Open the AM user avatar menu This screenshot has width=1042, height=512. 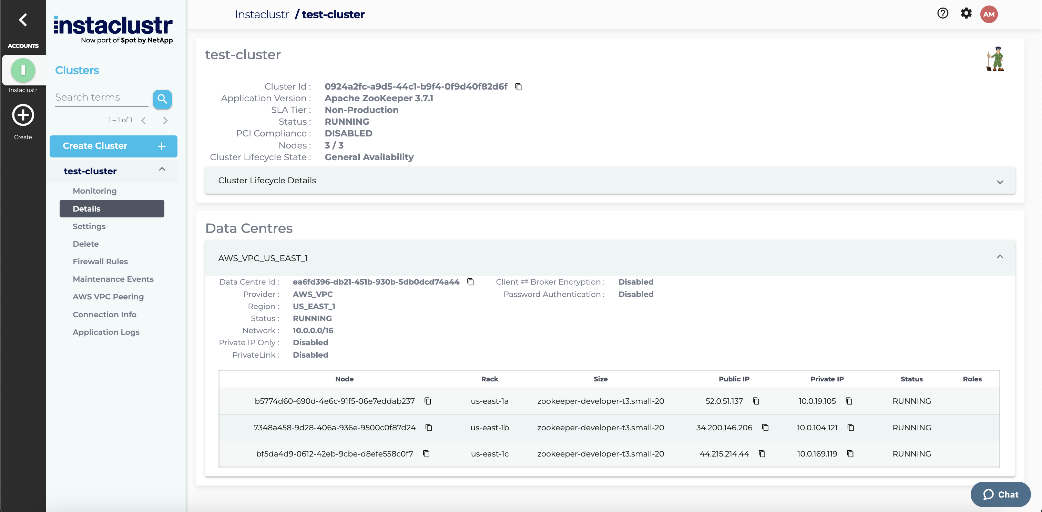pyautogui.click(x=989, y=14)
